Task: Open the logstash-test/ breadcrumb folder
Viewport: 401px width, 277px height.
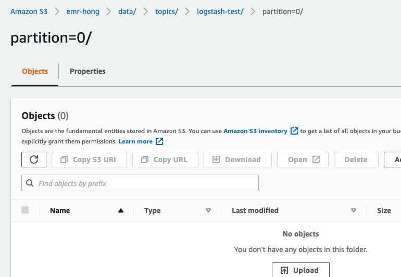Action: (220, 11)
